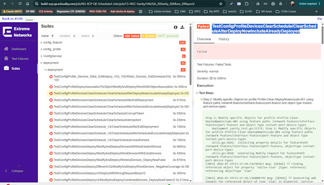Expand the config_feature suite

tap(41, 42)
